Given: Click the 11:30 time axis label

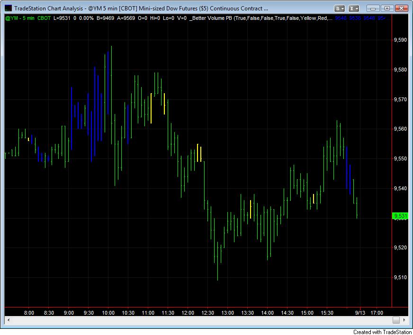Looking at the screenshot, I should pos(168,313).
